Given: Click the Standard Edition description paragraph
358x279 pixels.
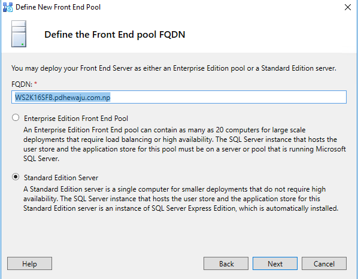Looking at the screenshot, I should (181, 199).
